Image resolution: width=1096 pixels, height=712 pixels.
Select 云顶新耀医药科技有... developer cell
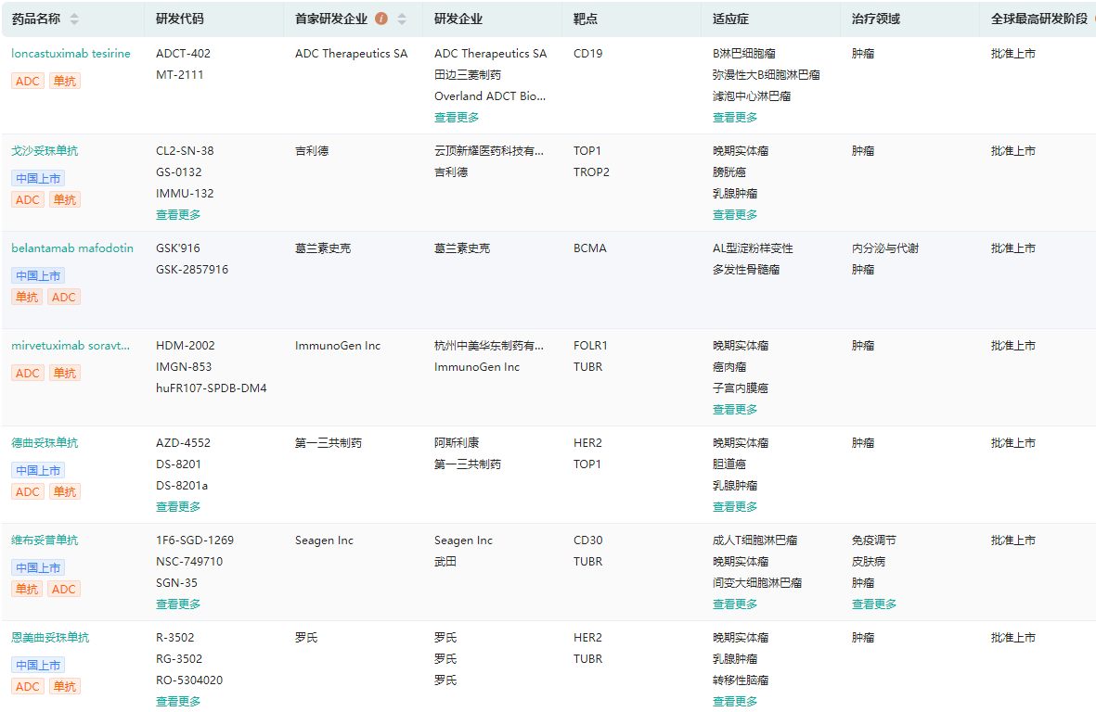tap(488, 151)
